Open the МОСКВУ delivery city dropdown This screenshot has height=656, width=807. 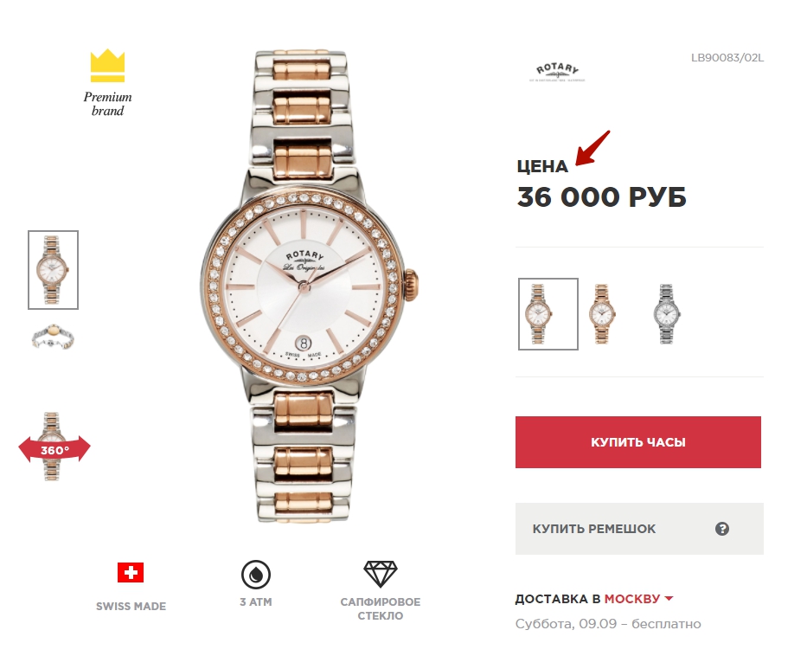(638, 599)
